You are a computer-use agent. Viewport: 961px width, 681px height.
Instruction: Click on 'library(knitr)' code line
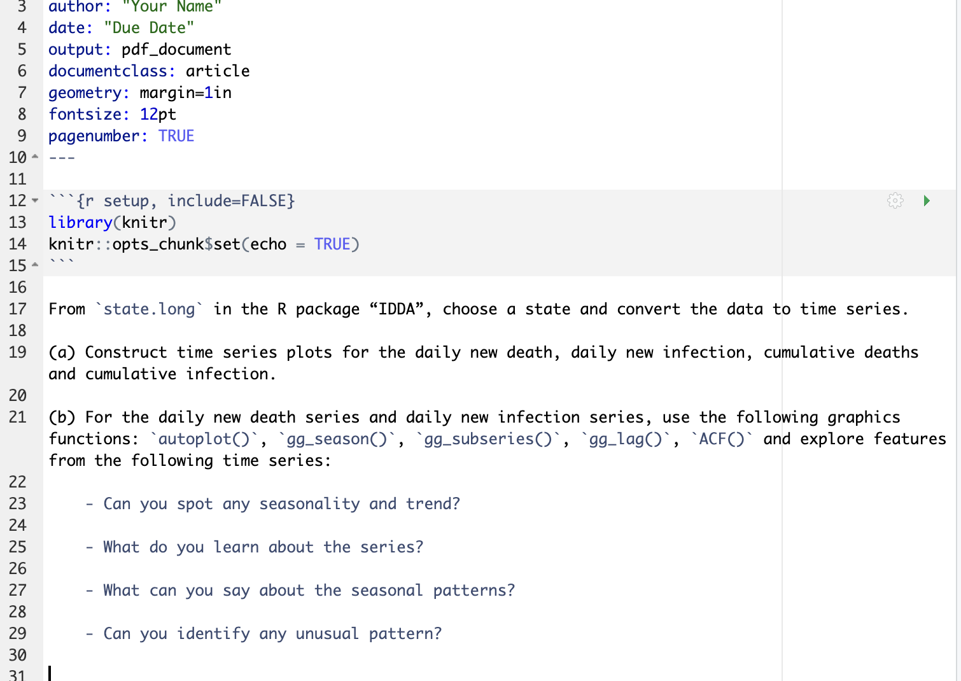pyautogui.click(x=112, y=223)
